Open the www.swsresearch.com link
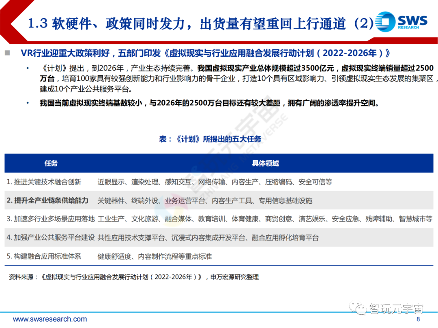The image size is (438, 328). click(50, 319)
